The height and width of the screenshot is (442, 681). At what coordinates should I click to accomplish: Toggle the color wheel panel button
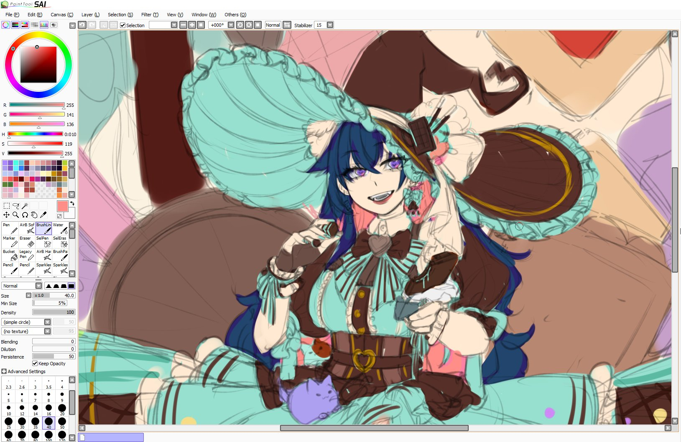click(6, 25)
